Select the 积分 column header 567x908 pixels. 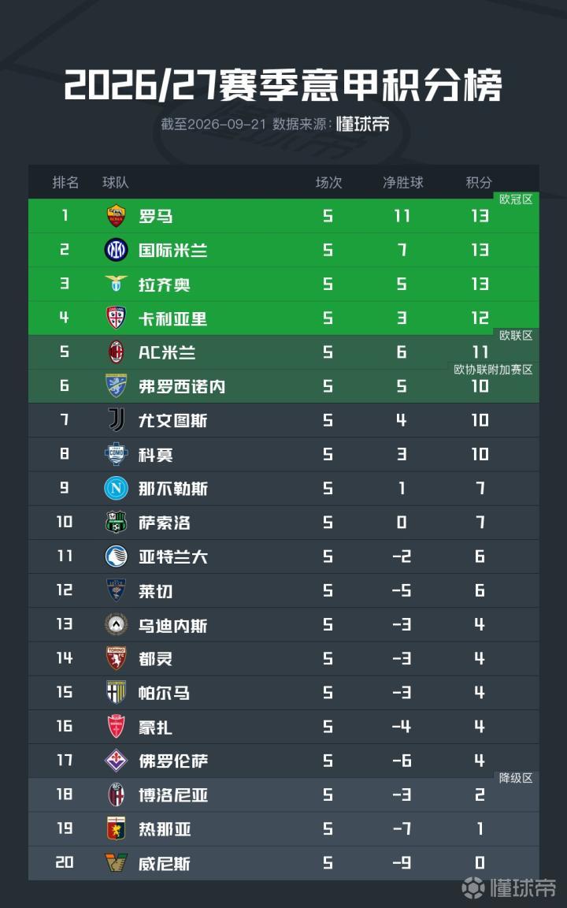coord(479,182)
